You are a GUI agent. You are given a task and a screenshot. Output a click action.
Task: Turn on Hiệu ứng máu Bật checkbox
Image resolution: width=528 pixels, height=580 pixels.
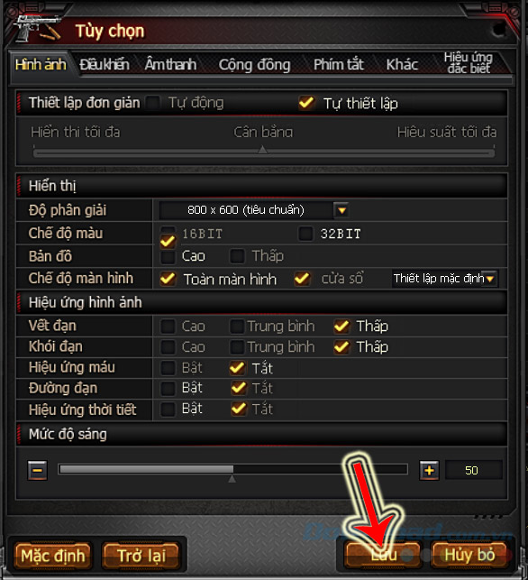click(x=168, y=368)
